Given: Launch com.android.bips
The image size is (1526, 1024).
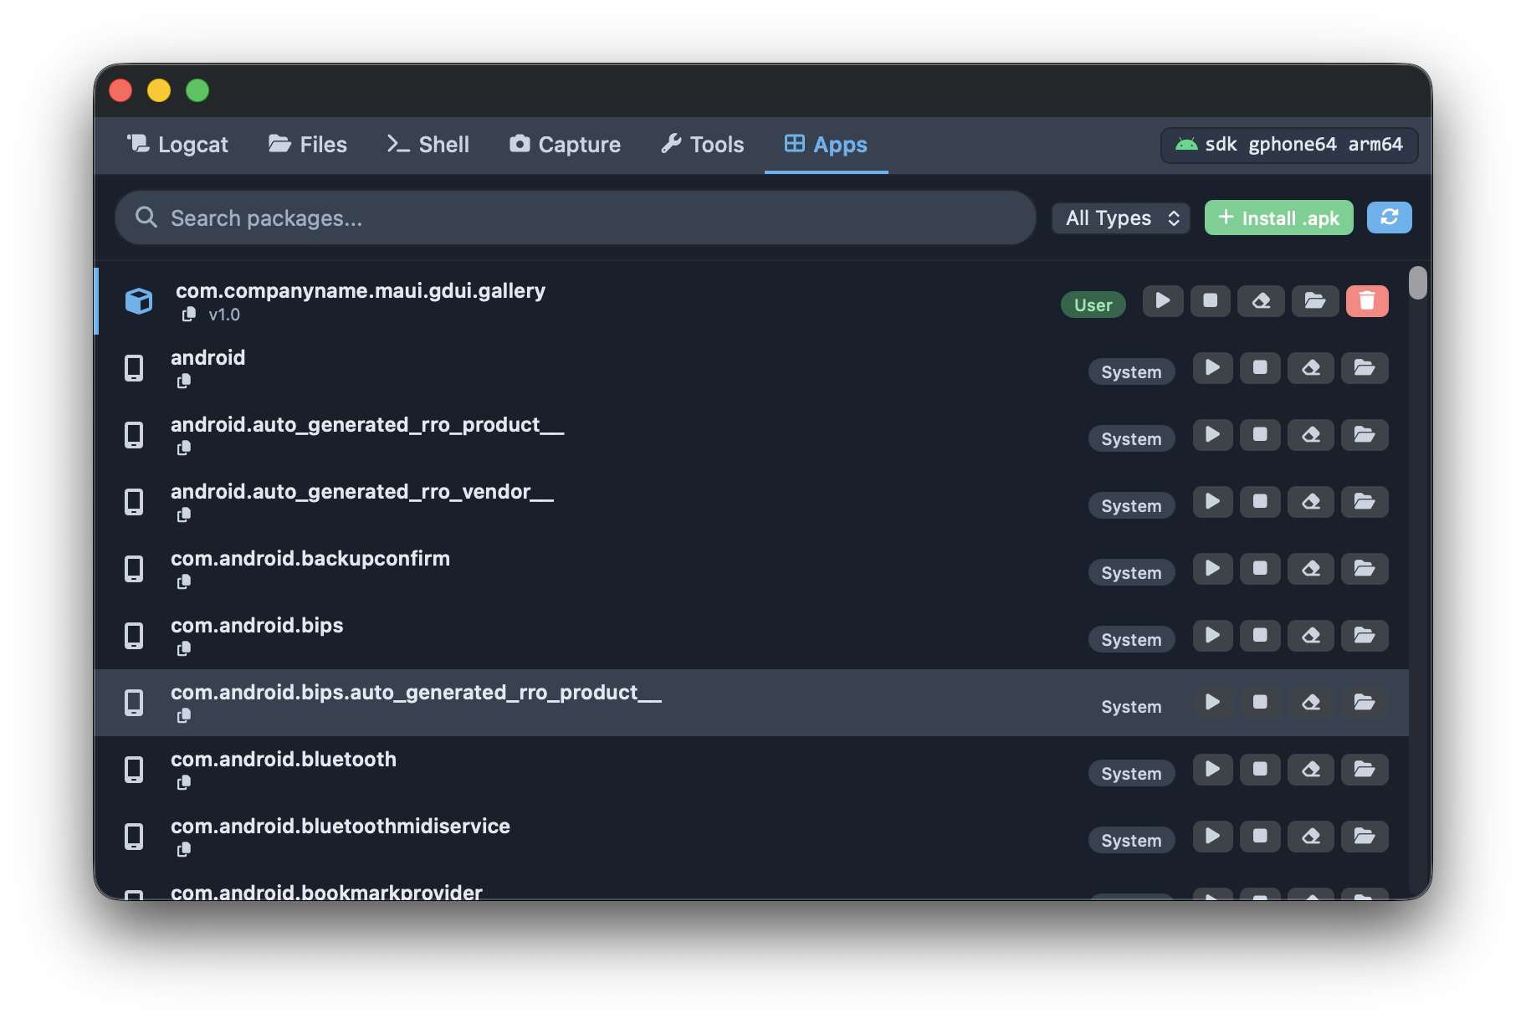Looking at the screenshot, I should click(x=1212, y=636).
